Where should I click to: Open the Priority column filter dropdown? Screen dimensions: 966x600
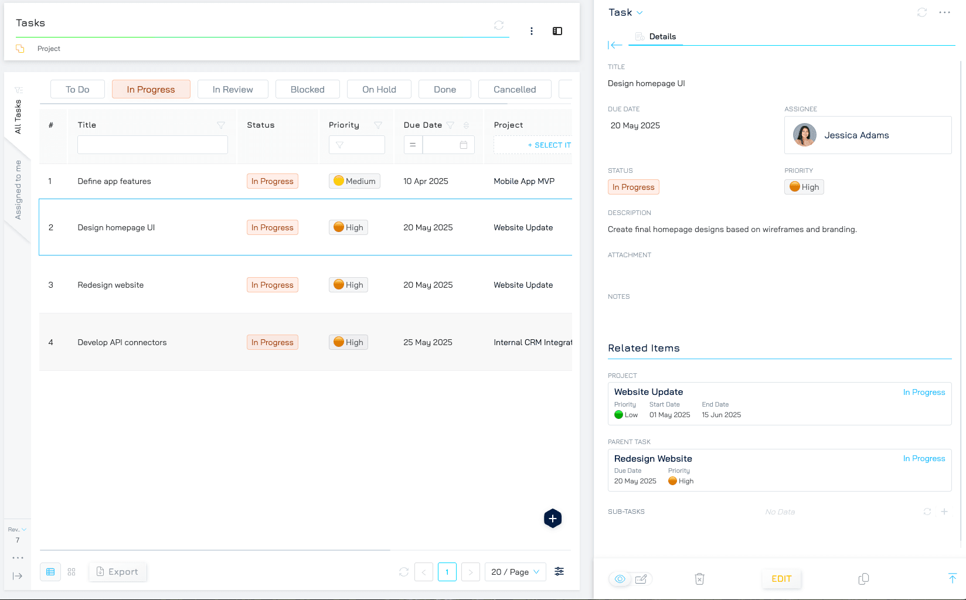tap(356, 145)
